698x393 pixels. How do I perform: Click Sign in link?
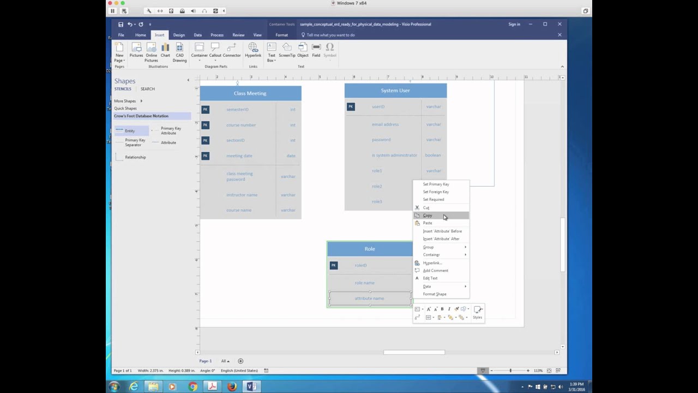click(x=514, y=24)
